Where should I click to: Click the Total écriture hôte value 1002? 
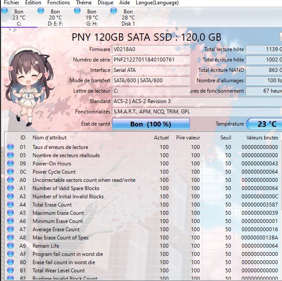(264, 60)
